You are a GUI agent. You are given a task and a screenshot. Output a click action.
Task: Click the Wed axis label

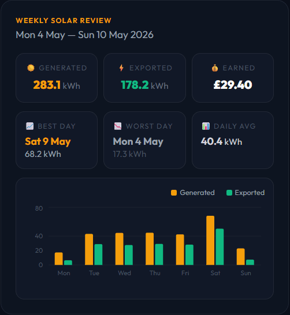click(124, 273)
